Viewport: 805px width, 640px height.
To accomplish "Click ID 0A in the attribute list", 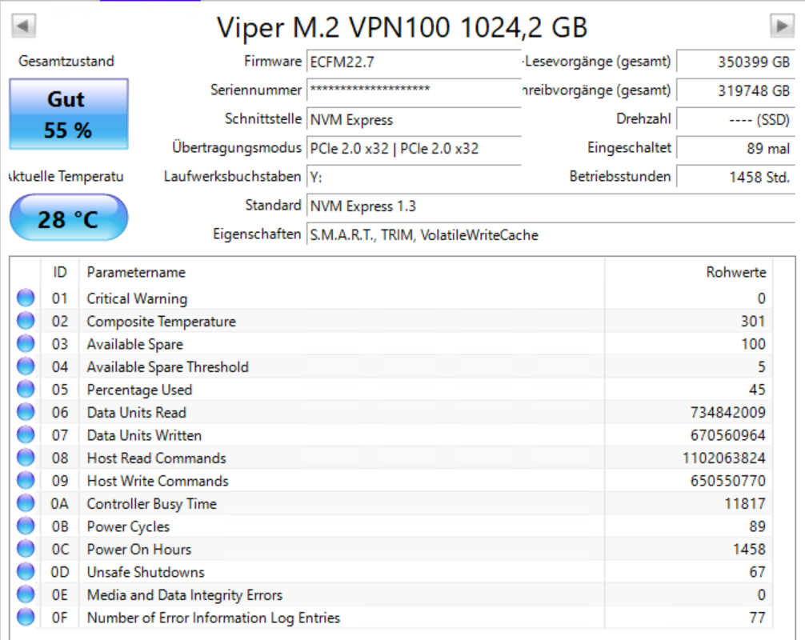I will 59,504.
